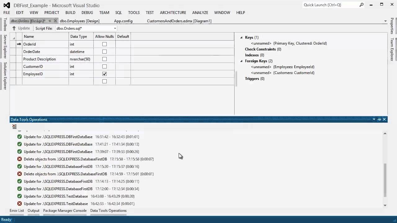Viewport: 397px width, 223px height.
Task: Click the Quick Launch search magnifier icon
Action: (361, 5)
